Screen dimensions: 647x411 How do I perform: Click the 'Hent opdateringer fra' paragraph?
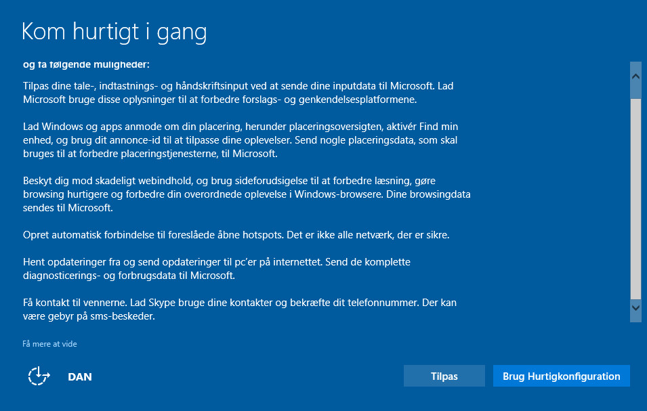(x=217, y=268)
